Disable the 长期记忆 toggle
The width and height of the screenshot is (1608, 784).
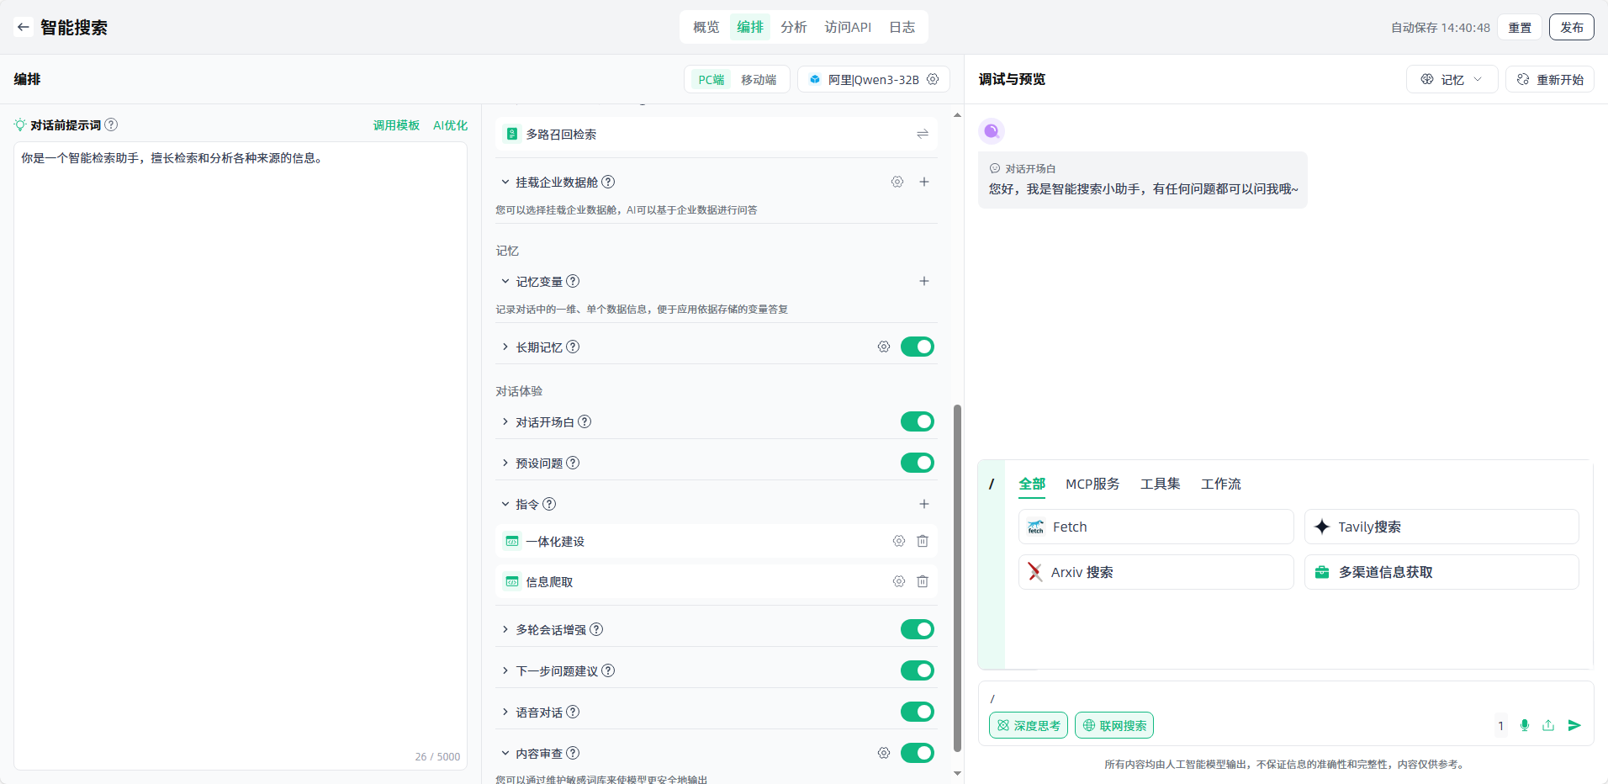(917, 347)
